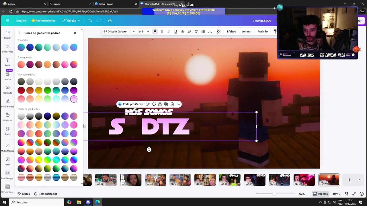
Task: Open the Texto sidebar panel
Action: click(7, 62)
